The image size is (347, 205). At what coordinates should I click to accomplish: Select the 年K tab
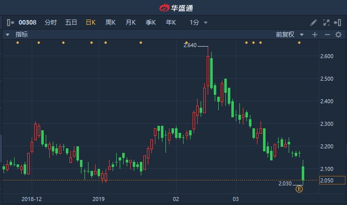pos(171,23)
